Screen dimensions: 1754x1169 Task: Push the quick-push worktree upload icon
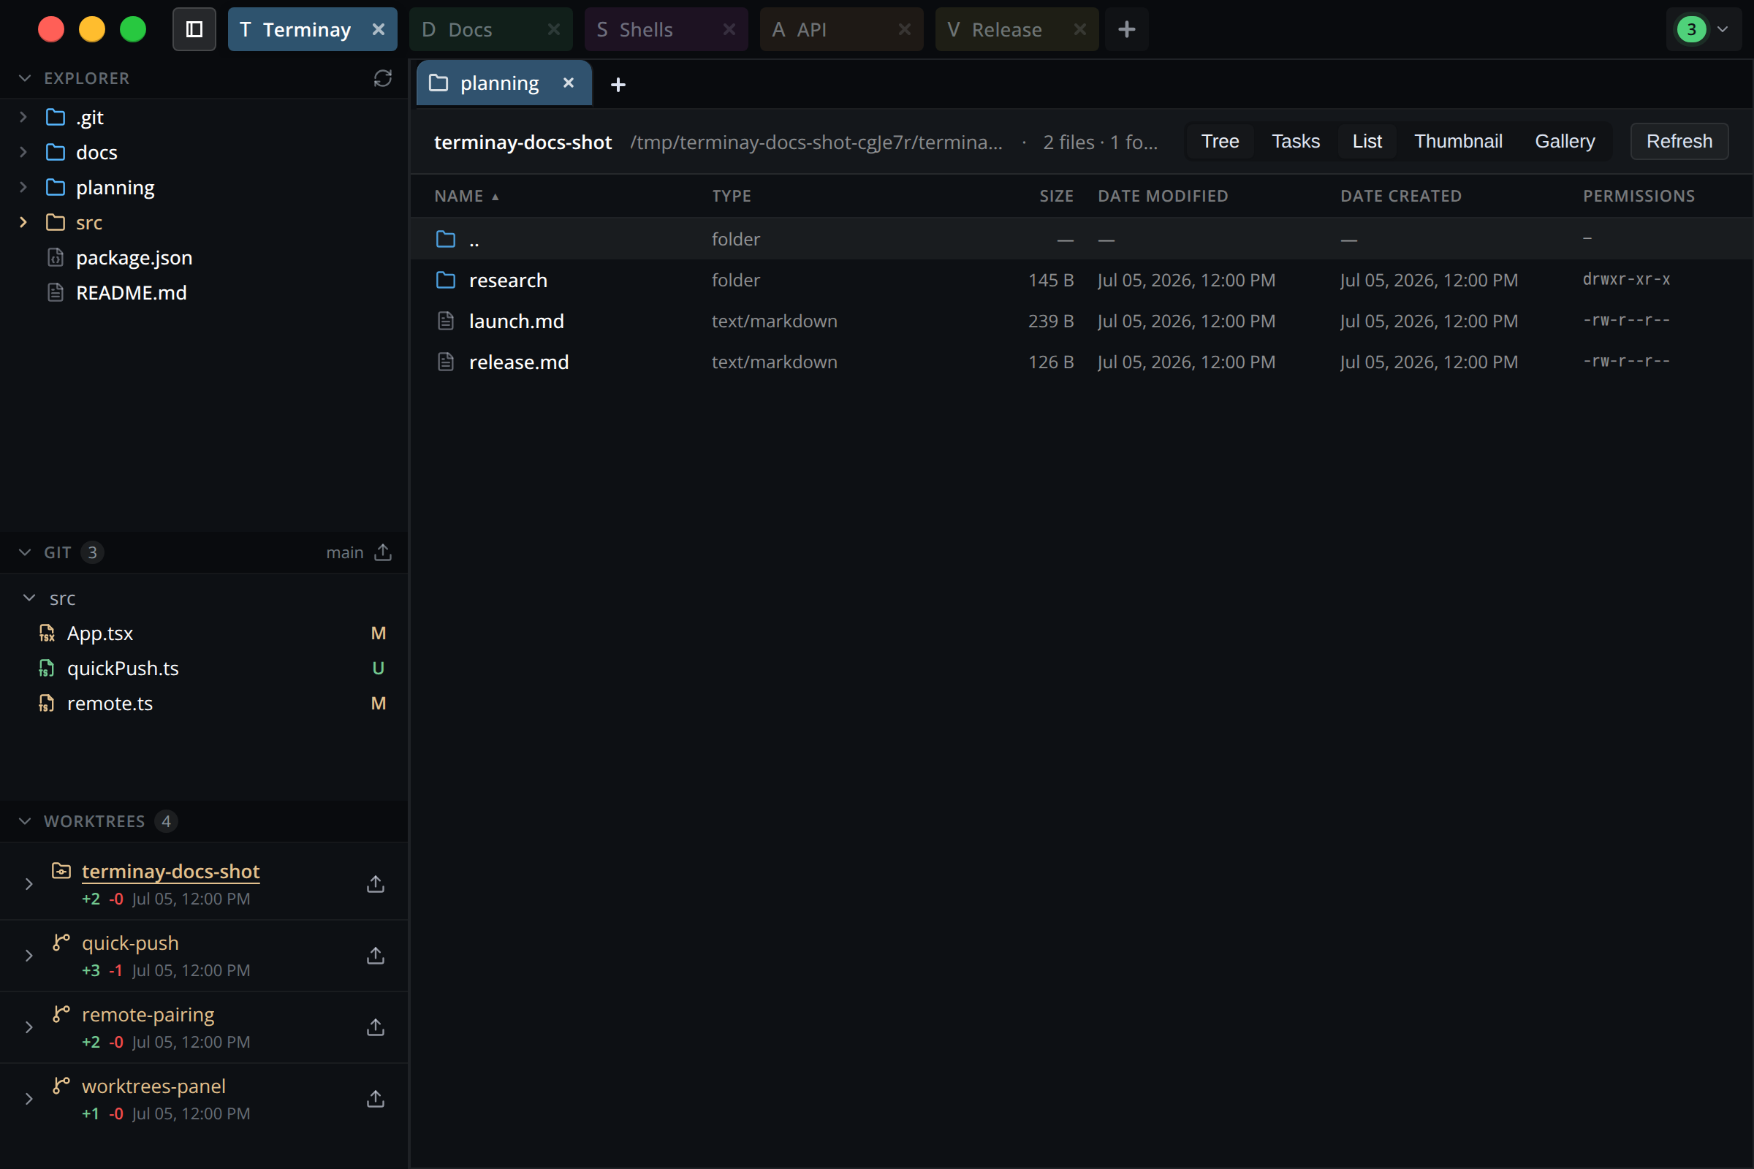click(x=376, y=956)
